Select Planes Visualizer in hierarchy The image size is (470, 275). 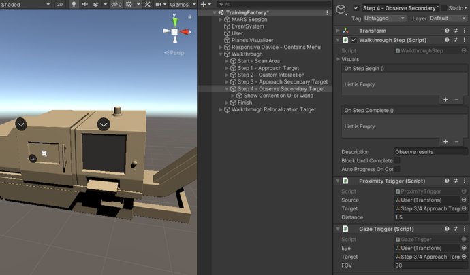tap(252, 40)
